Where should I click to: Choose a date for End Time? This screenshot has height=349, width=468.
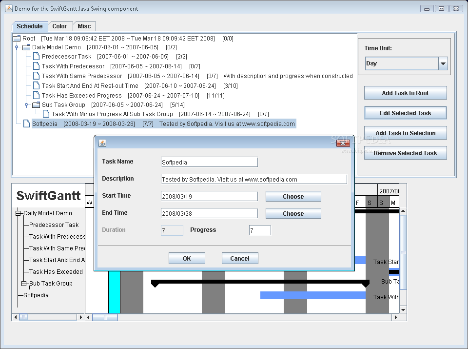(x=293, y=213)
